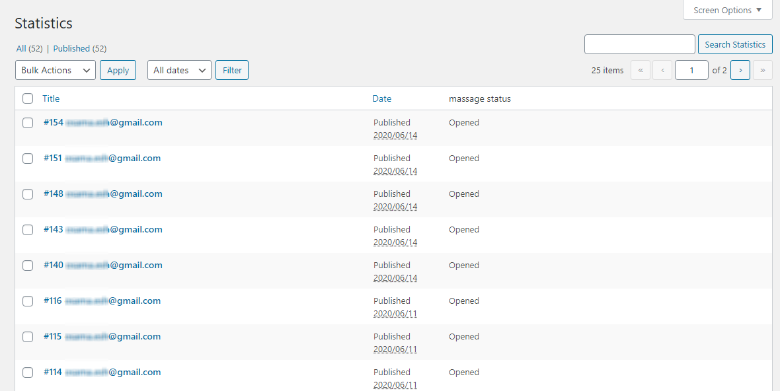This screenshot has width=780, height=391.
Task: Click the Statistics page heading
Action: (x=44, y=23)
